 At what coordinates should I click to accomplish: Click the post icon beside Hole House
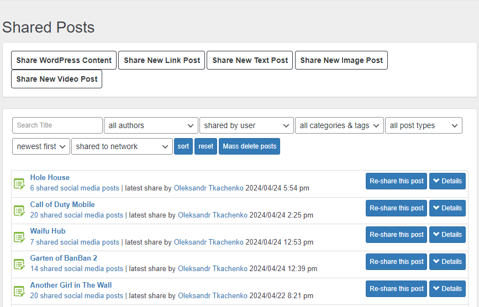(19, 183)
